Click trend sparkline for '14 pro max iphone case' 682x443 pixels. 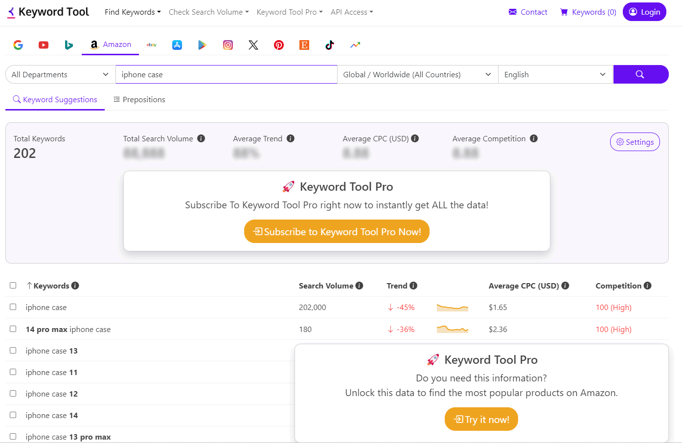453,329
